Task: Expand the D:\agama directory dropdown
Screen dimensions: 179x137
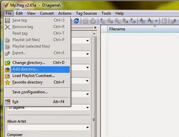Action: click(x=87, y=108)
